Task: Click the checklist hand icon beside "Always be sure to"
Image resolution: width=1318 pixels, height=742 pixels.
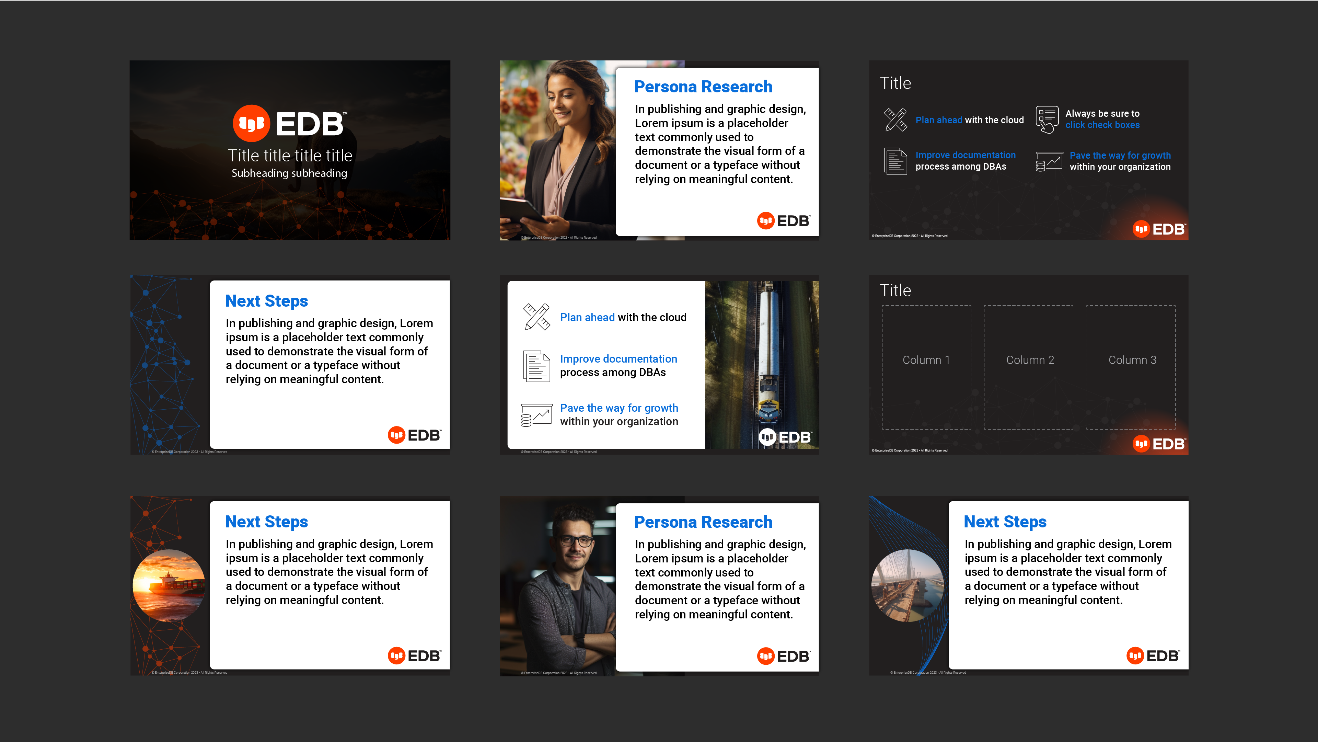Action: tap(1047, 119)
